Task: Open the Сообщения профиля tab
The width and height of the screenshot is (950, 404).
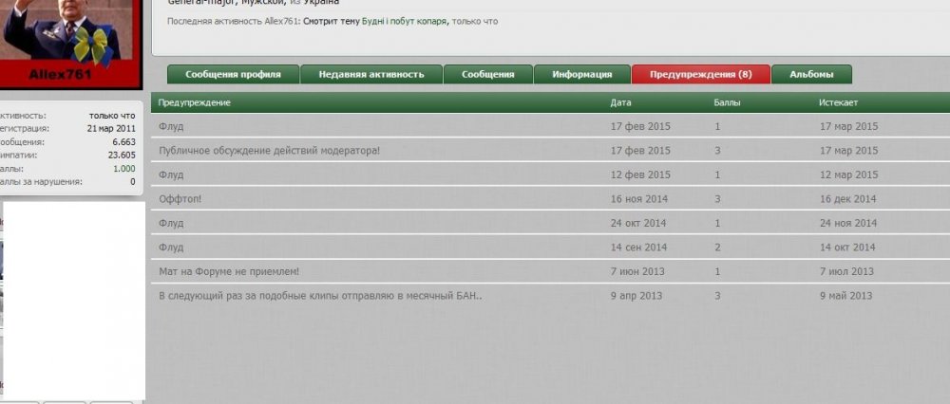Action: [x=234, y=74]
